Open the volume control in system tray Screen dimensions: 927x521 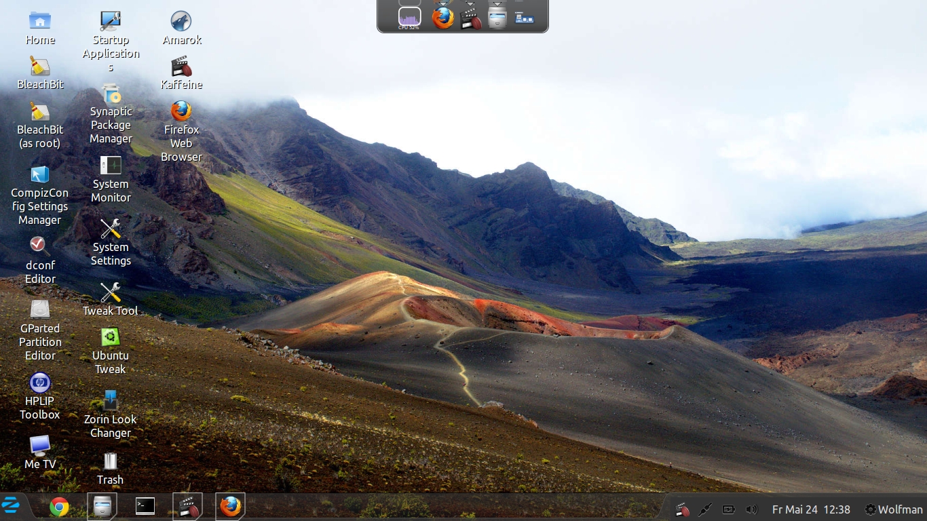[x=751, y=509]
